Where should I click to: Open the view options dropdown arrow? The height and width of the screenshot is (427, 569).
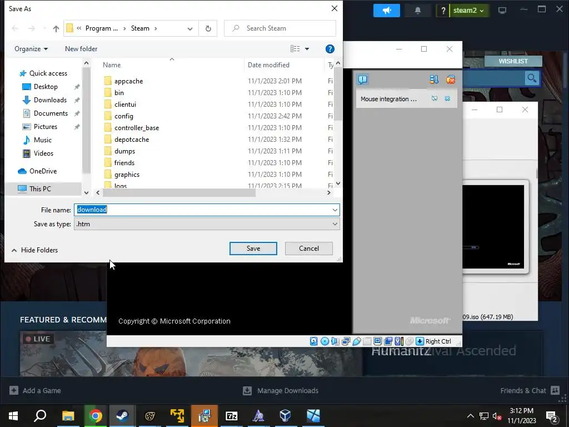point(307,49)
